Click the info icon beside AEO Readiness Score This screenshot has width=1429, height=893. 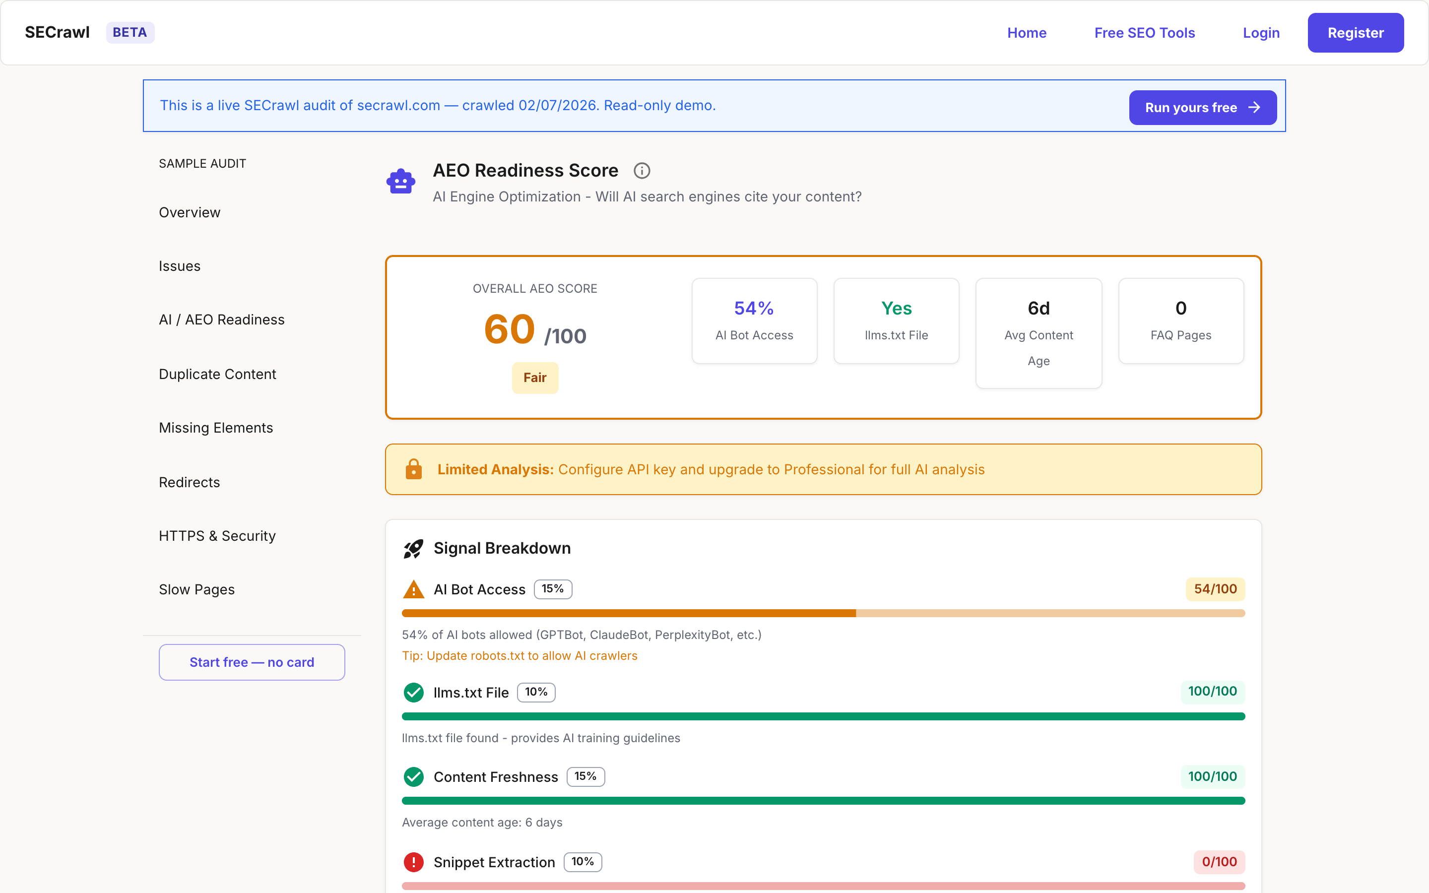point(641,171)
